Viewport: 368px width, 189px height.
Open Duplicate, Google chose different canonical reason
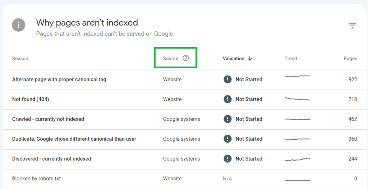(74, 139)
